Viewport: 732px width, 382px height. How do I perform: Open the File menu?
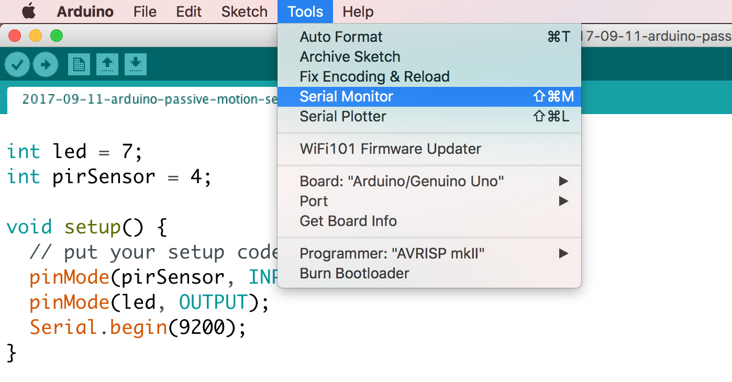(145, 12)
